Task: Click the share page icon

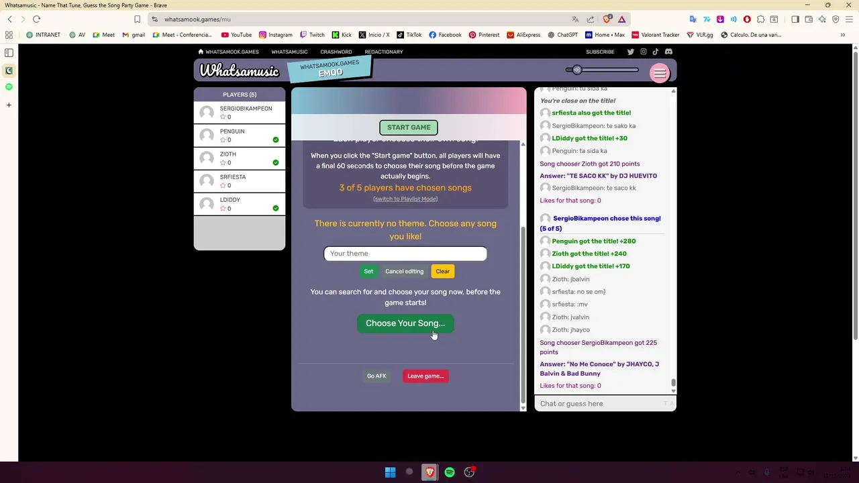Action: tap(591, 19)
